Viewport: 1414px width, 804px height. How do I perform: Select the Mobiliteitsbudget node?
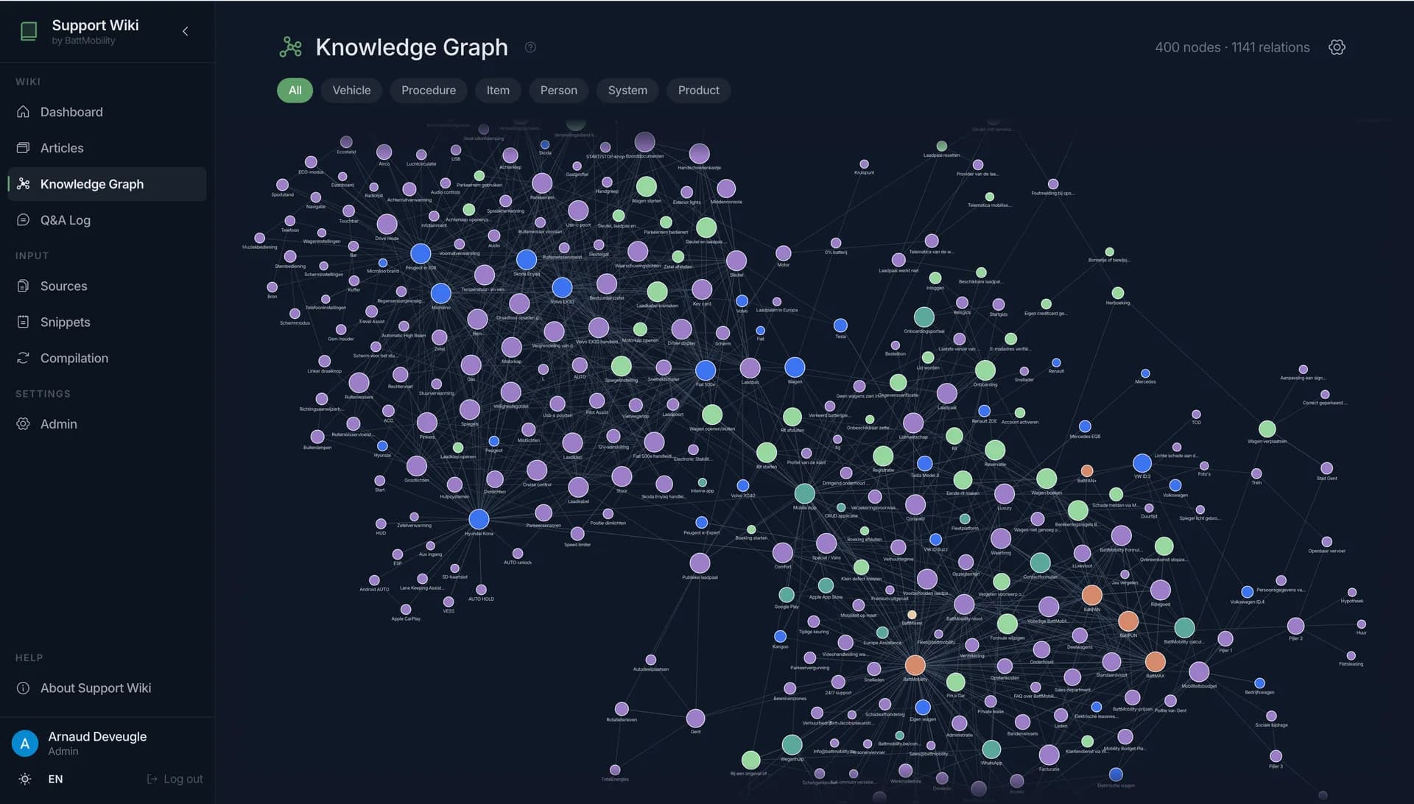1199,671
